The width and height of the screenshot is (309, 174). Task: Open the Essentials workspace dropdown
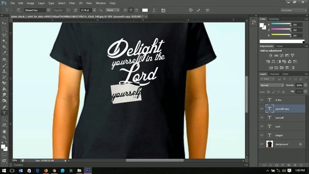(294, 10)
